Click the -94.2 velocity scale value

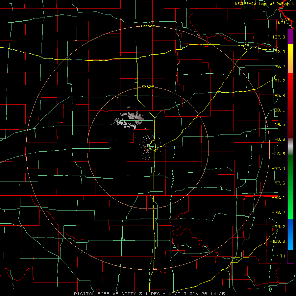pyautogui.click(x=279, y=227)
